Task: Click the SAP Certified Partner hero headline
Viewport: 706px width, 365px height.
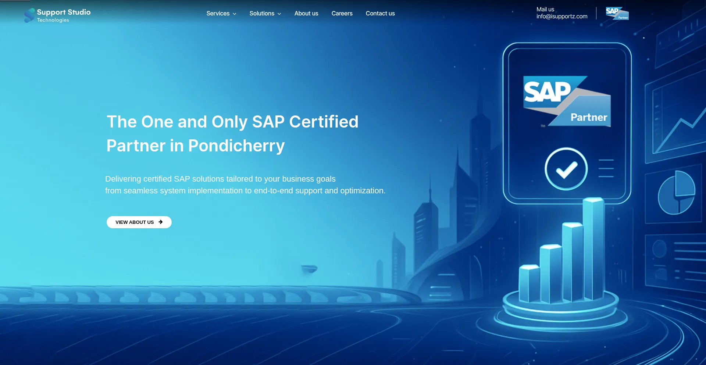Action: (232, 133)
